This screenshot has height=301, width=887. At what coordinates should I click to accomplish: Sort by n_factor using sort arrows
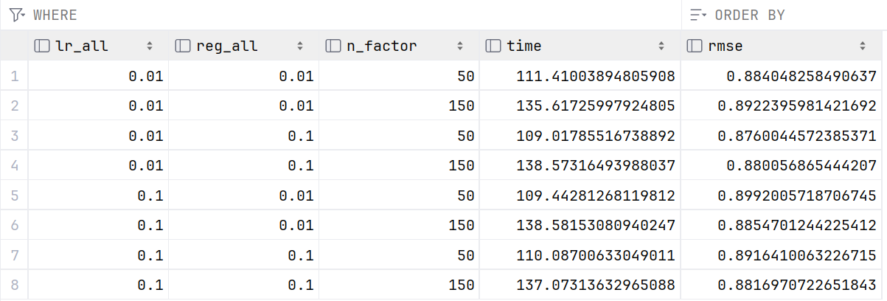pos(461,46)
